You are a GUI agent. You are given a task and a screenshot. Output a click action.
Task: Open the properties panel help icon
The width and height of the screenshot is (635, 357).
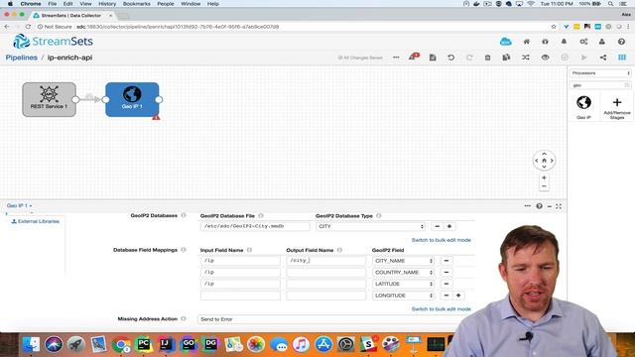(x=539, y=206)
